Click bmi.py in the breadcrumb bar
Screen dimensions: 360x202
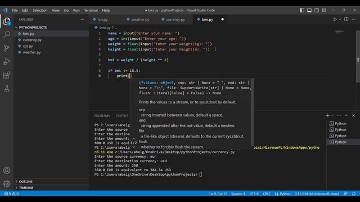[105, 27]
